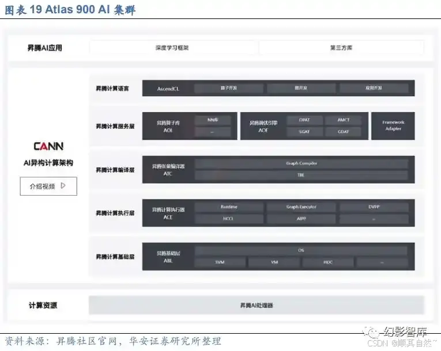Open the 算子开发 block
441x351 pixels.
(x=229, y=88)
